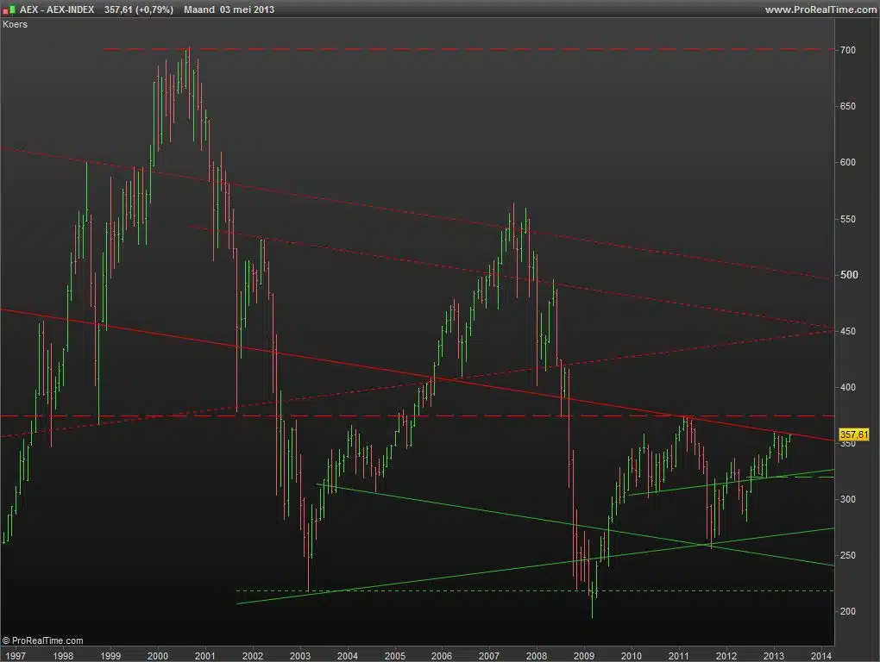
Task: Click the 2005 label on the time axis
Action: coord(394,654)
